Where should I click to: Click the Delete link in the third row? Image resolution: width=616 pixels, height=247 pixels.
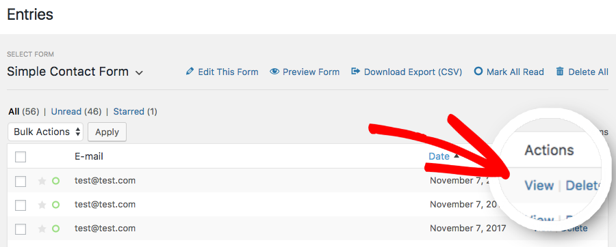[574, 229]
